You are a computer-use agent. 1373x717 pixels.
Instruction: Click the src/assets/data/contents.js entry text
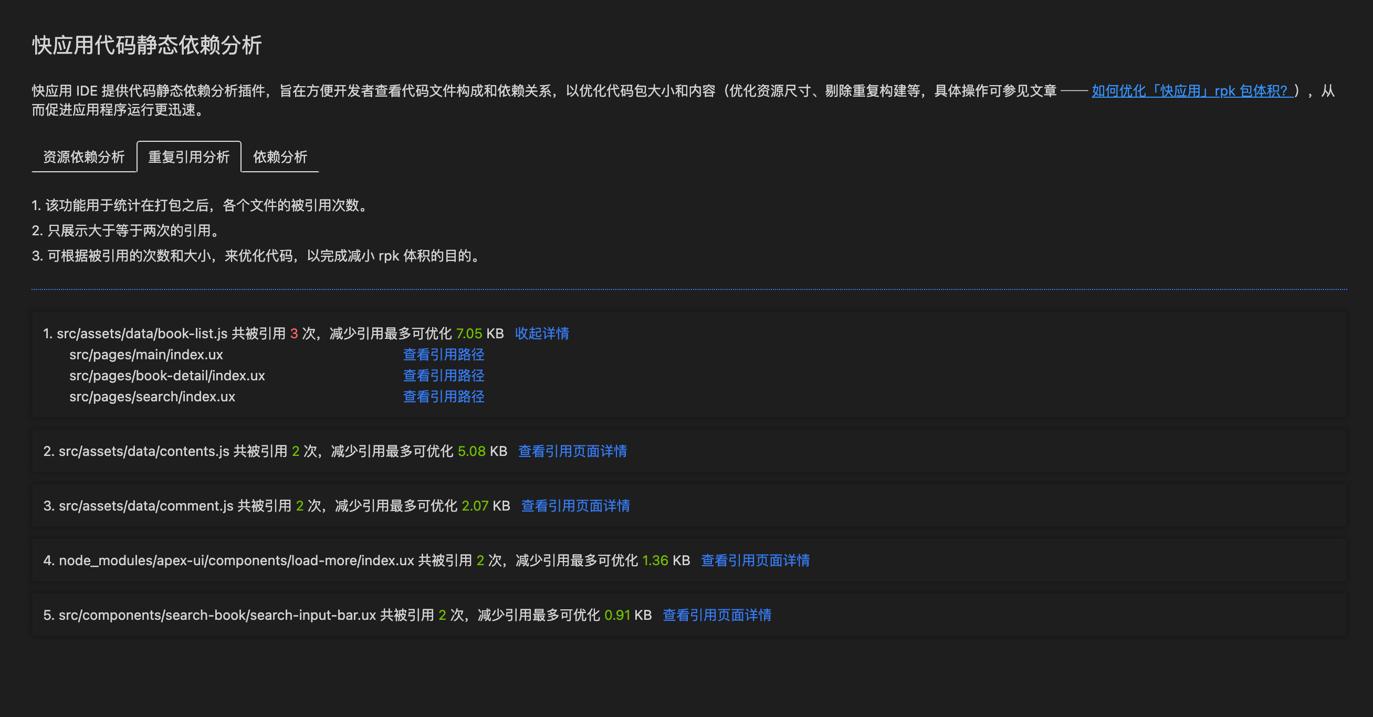click(x=144, y=452)
